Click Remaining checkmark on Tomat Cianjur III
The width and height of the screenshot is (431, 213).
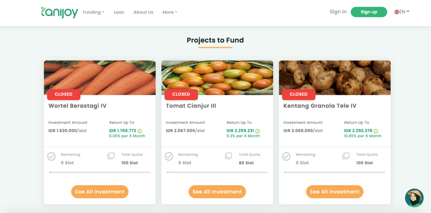tap(169, 157)
